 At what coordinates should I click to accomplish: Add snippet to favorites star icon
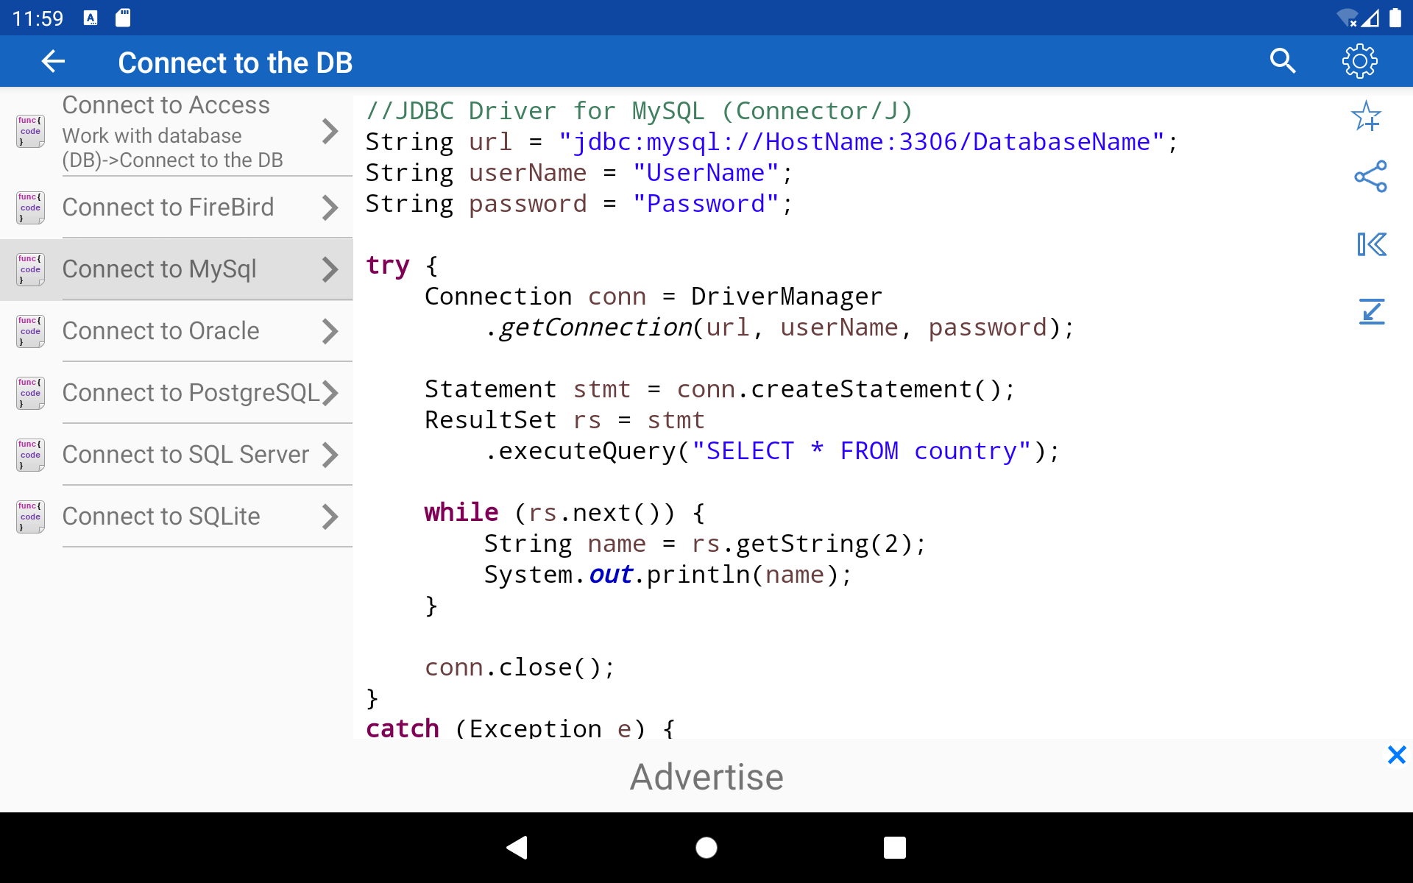click(1367, 116)
